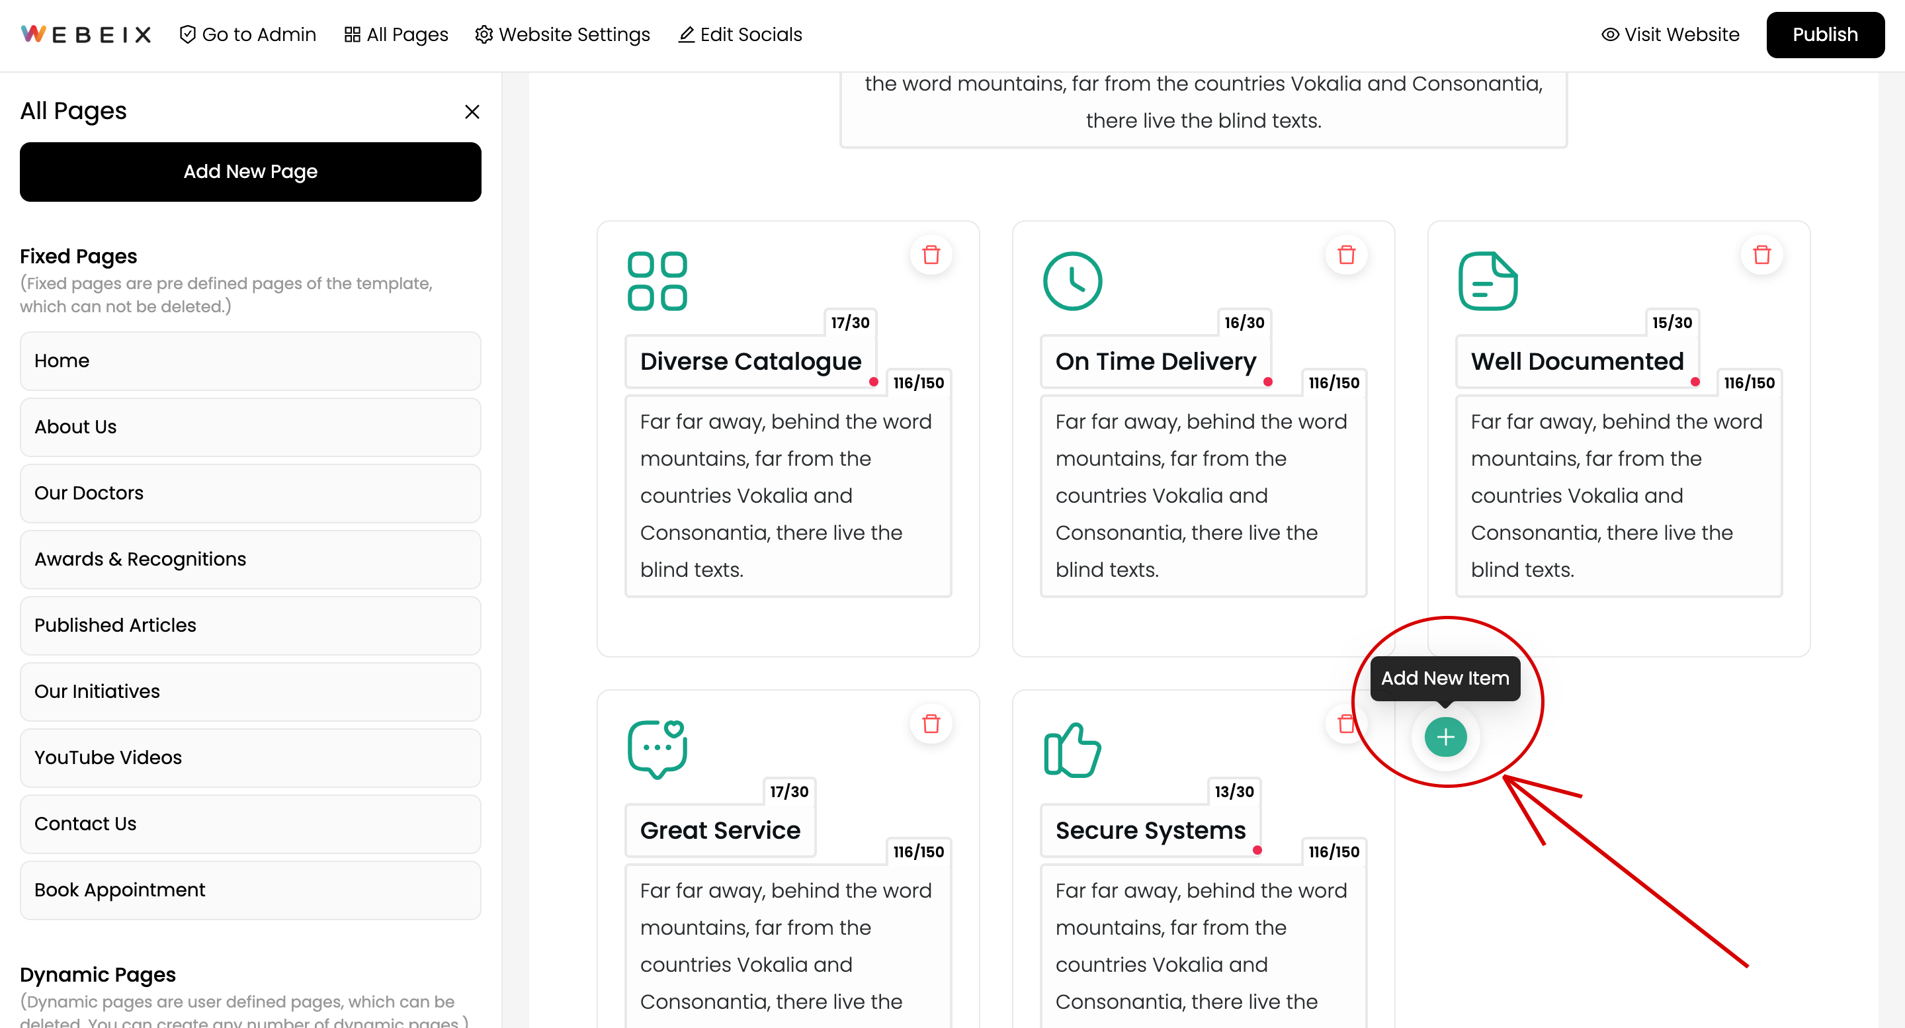Click the Webeix logo
The width and height of the screenshot is (1905, 1028).
86,35
